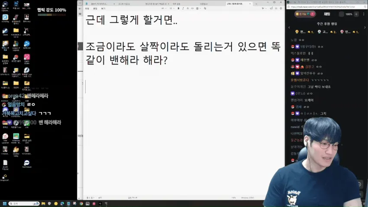Open the Steam desktop icon
This screenshot has height=207, width=368.
[x=5, y=32]
